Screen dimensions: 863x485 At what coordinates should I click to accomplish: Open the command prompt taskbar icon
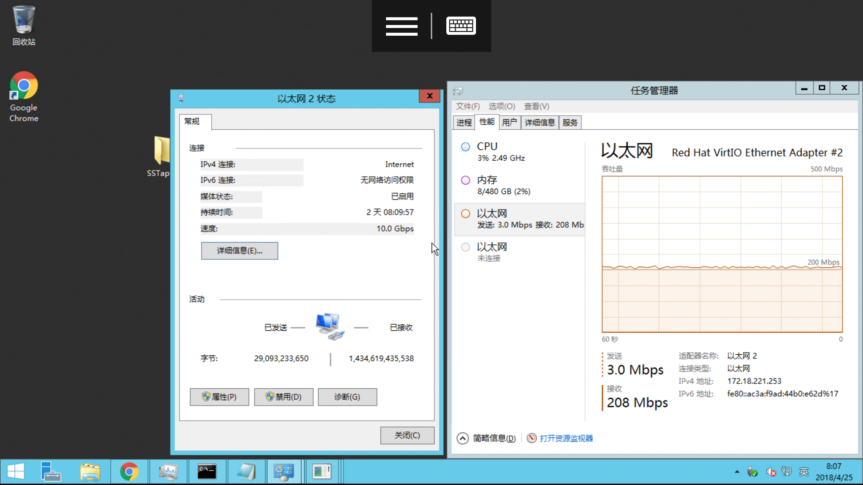[207, 472]
